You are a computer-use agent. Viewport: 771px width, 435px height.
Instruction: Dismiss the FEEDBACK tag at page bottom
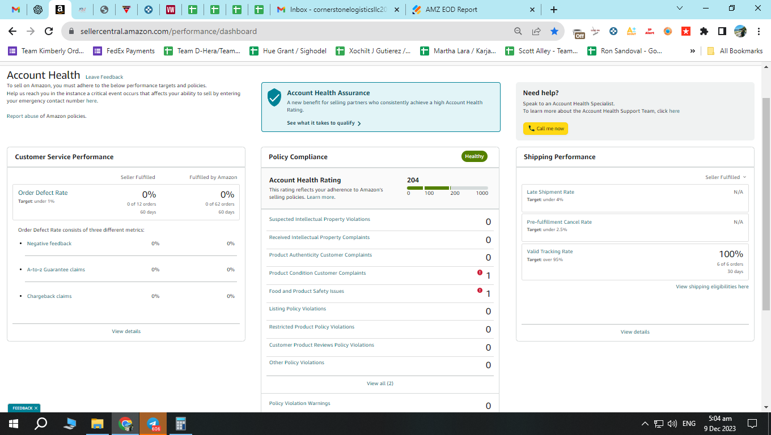36,408
